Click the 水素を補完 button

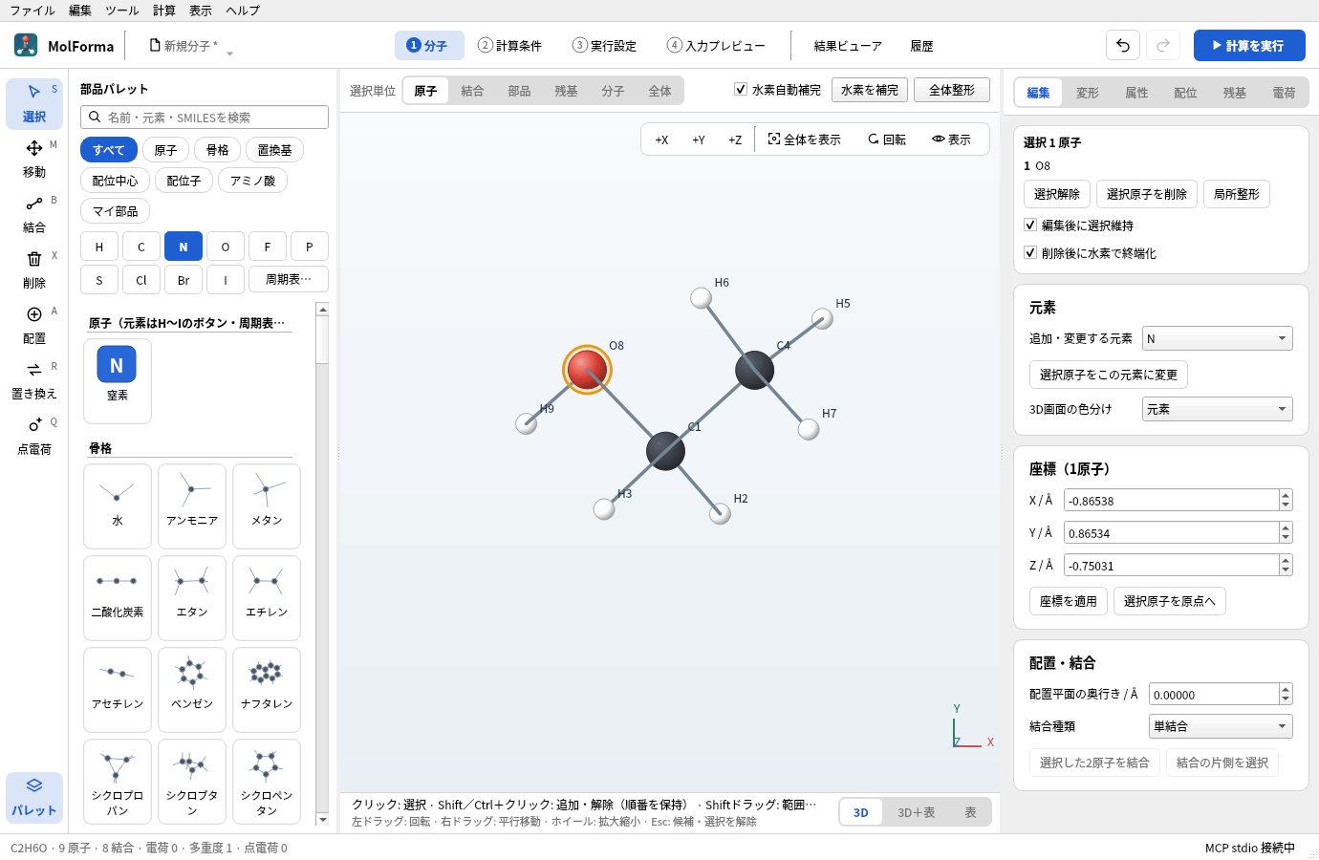coord(870,90)
